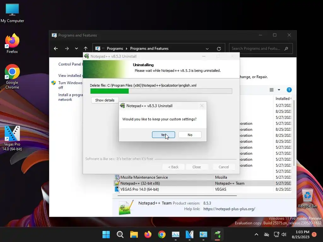This screenshot has height=242, width=323.
Task: Change the list view layout icon
Action: (272, 90)
